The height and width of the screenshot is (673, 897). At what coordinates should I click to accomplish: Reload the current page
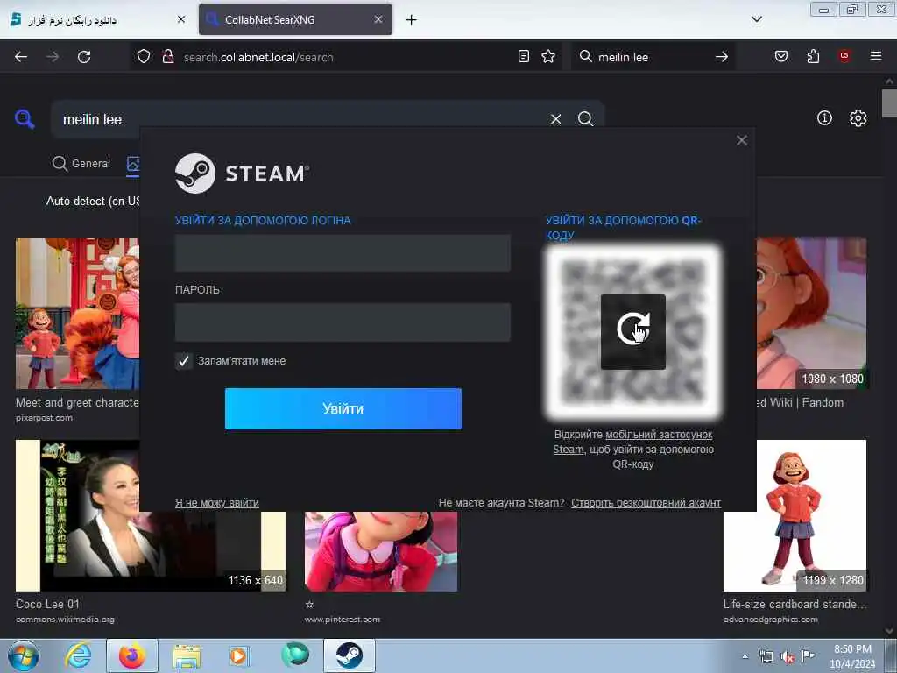pos(84,57)
